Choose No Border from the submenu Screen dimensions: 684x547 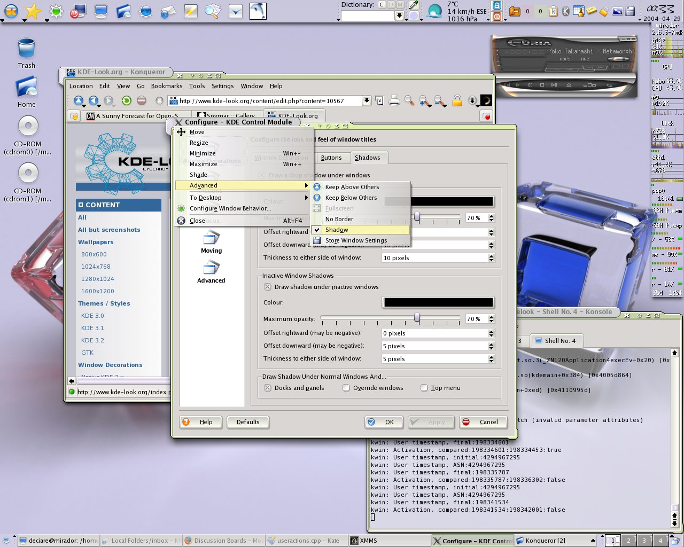click(x=361, y=219)
